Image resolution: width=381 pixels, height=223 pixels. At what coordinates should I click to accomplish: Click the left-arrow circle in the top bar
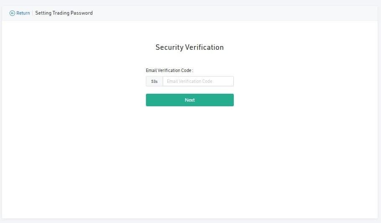(12, 13)
